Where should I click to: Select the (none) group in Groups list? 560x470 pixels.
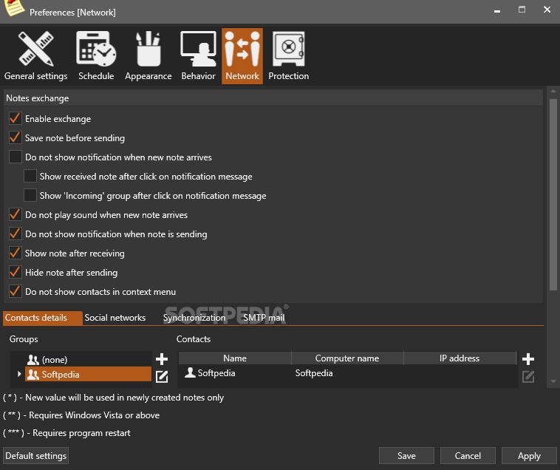89,359
